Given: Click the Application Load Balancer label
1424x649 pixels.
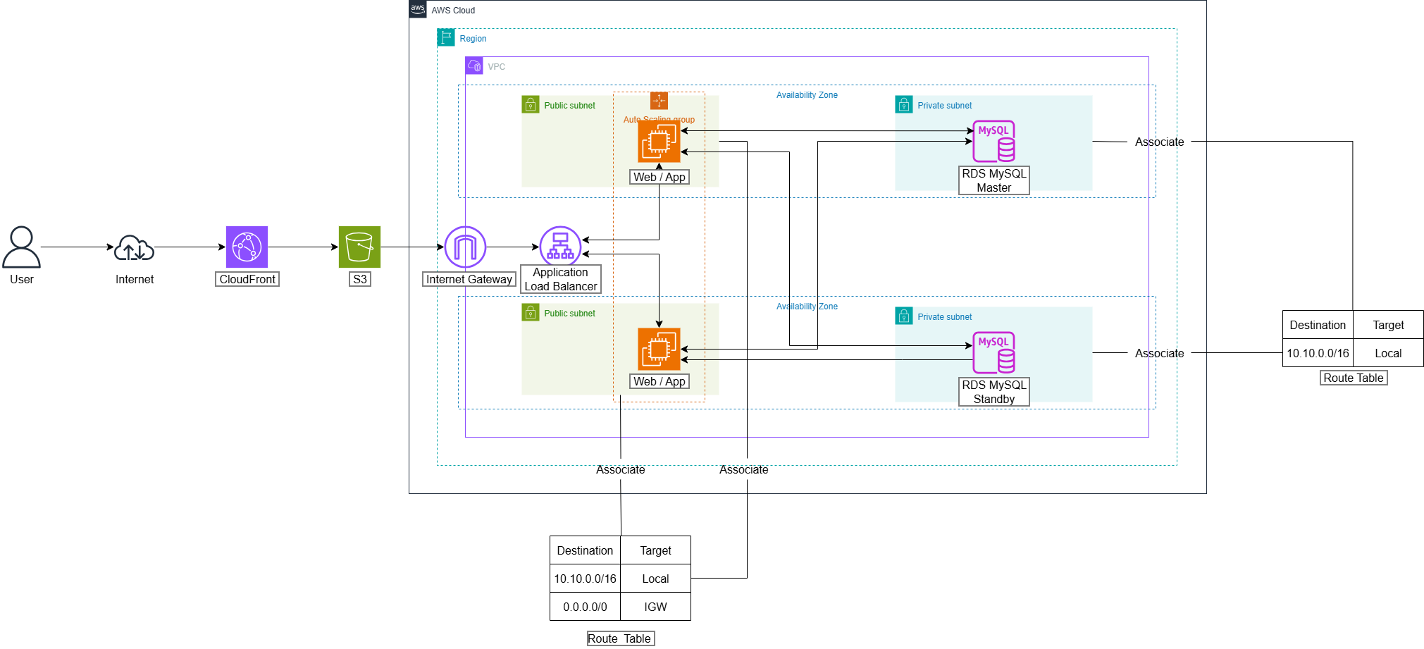Looking at the screenshot, I should (561, 279).
